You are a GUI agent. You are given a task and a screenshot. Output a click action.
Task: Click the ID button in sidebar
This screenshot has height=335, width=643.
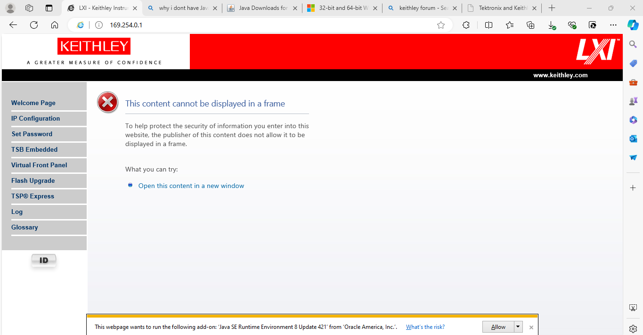coord(44,260)
